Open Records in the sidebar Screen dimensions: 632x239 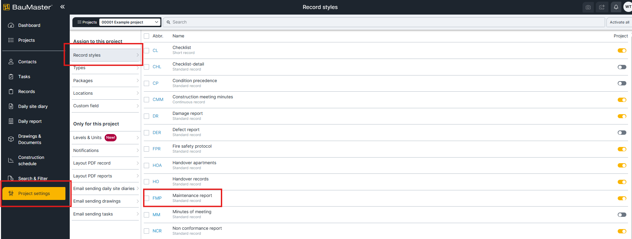(27, 91)
